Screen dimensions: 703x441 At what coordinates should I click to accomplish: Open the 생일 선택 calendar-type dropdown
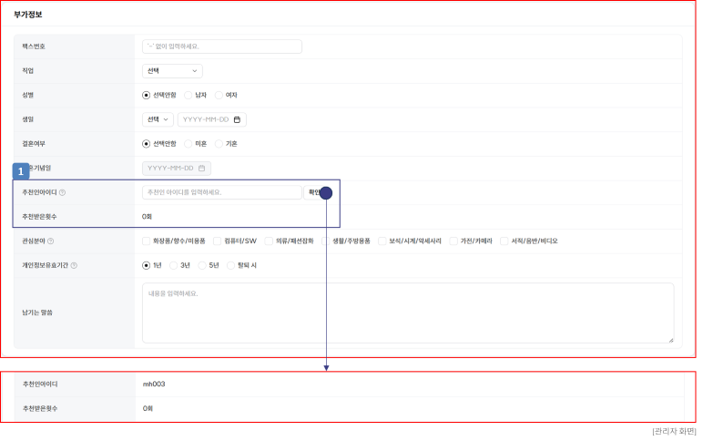point(158,119)
